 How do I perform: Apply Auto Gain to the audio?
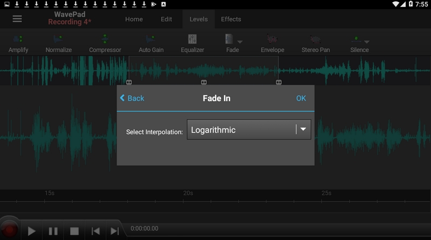151,40
